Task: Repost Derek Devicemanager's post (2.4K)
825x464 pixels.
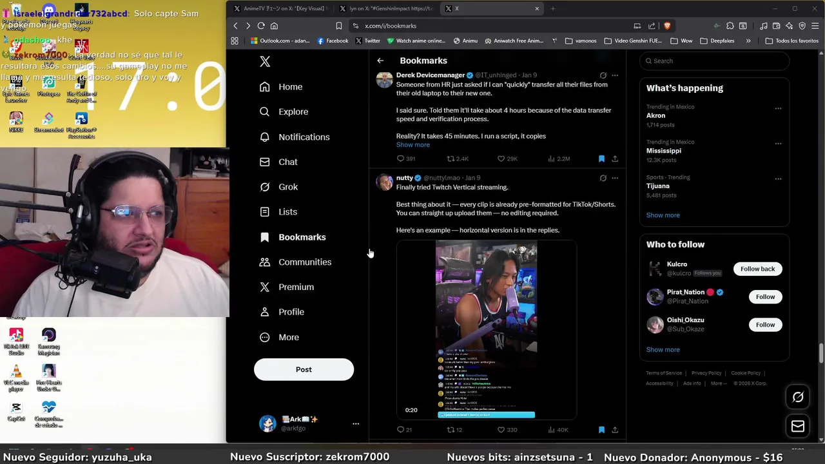Action: pyautogui.click(x=458, y=159)
